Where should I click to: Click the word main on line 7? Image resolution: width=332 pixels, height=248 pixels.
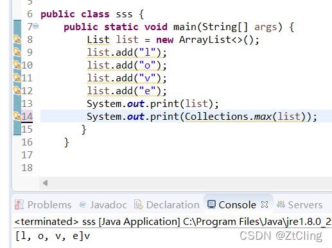[185, 27]
